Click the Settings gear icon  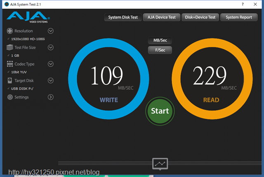(x=10, y=97)
